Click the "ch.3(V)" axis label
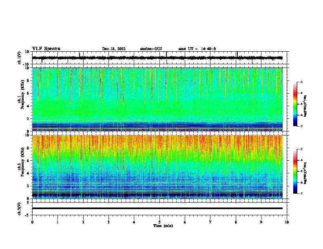Image resolution: width=323 pixels, height=249 pixels. tap(19, 209)
